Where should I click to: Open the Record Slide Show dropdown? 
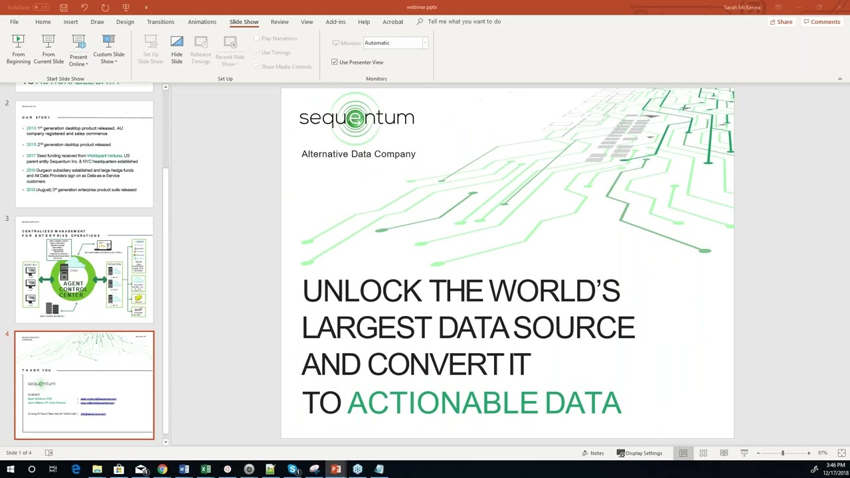(230, 51)
